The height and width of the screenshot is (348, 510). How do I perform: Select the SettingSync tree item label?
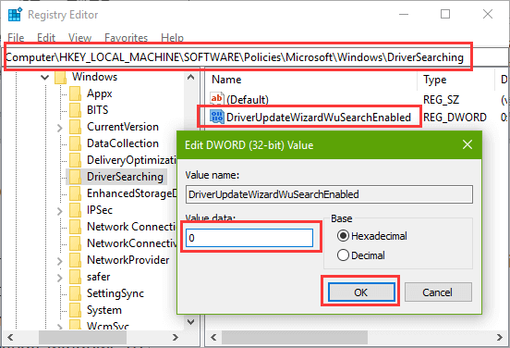(x=115, y=293)
